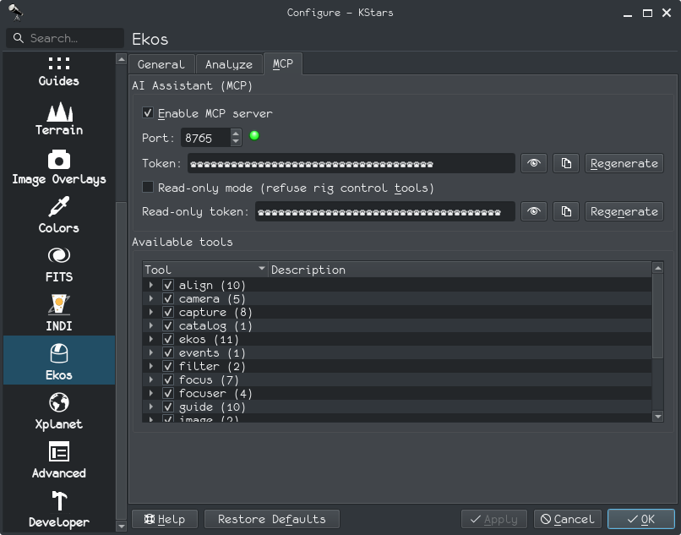Expand the focus (7) tree row
This screenshot has height=535, width=681.
coord(151,379)
